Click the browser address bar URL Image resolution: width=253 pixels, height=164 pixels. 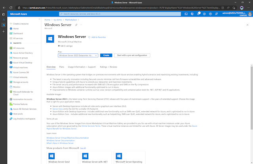coord(121,8)
